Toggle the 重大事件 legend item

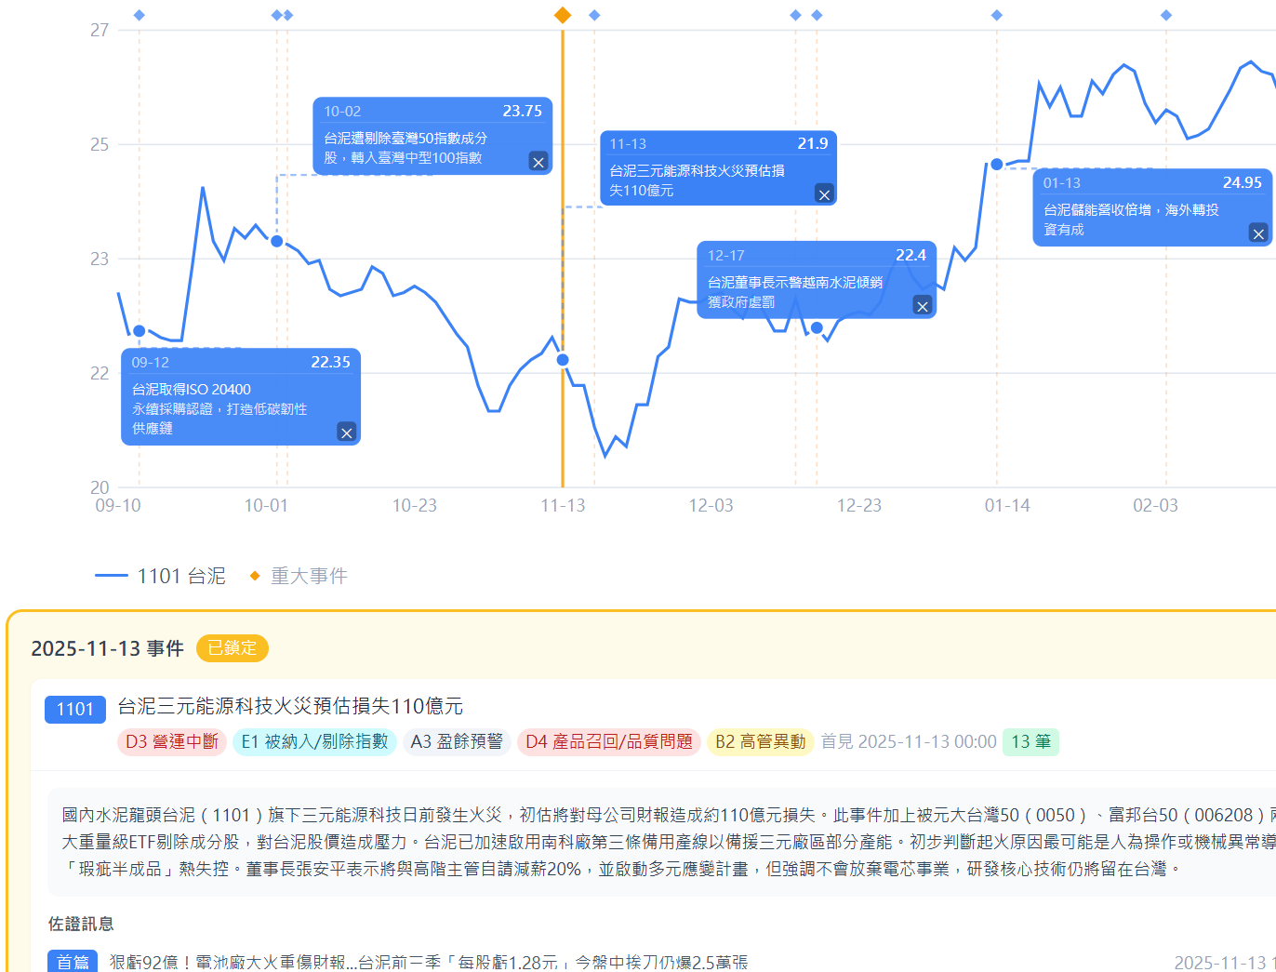299,576
